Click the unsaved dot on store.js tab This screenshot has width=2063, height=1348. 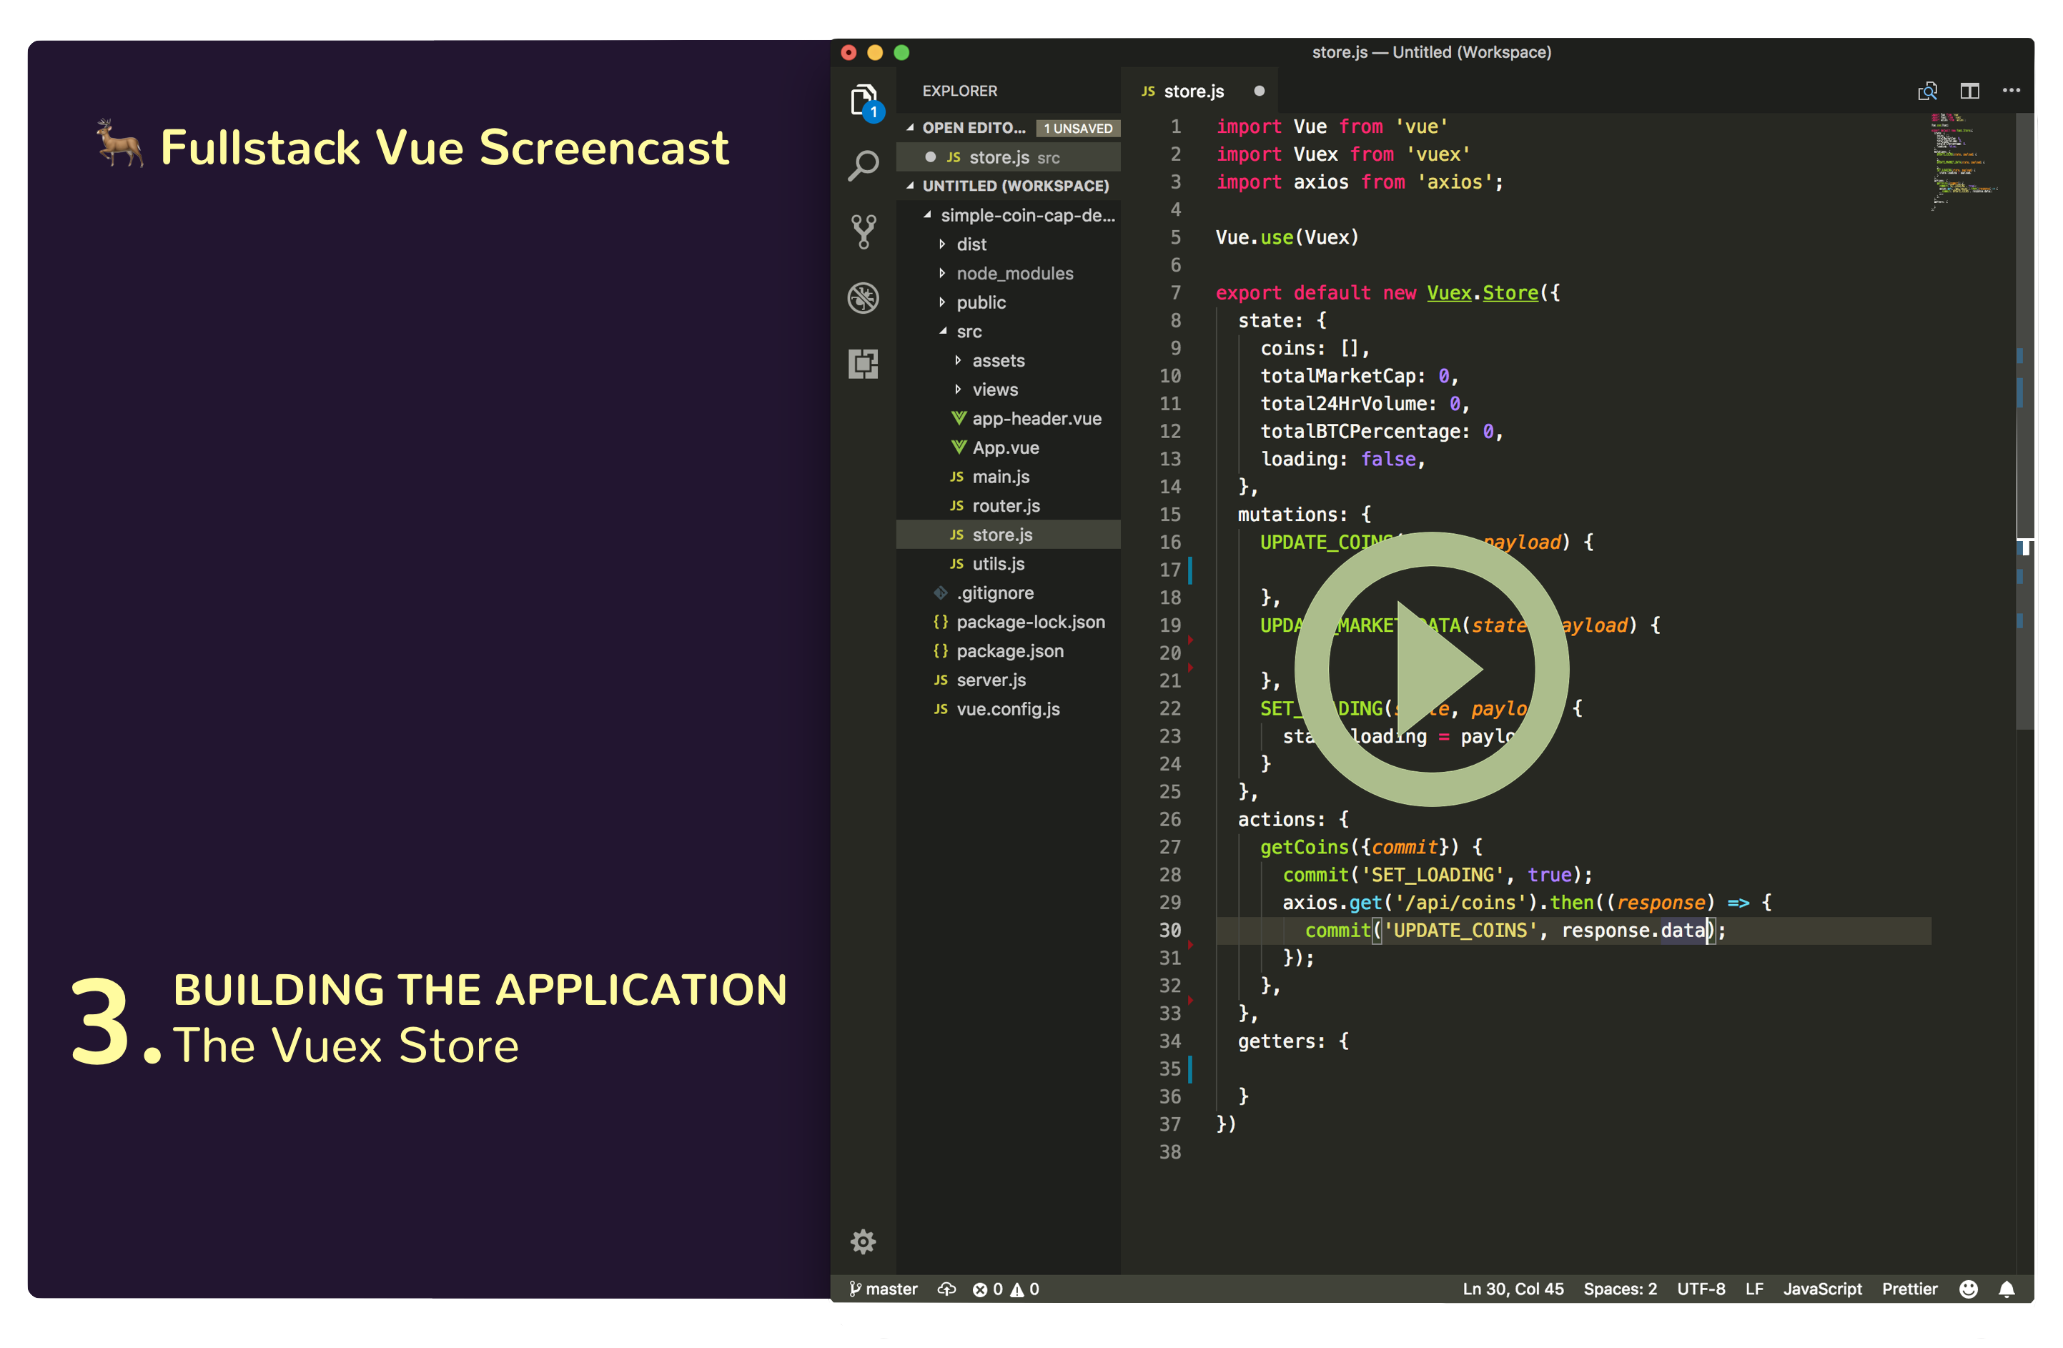pyautogui.click(x=1260, y=91)
